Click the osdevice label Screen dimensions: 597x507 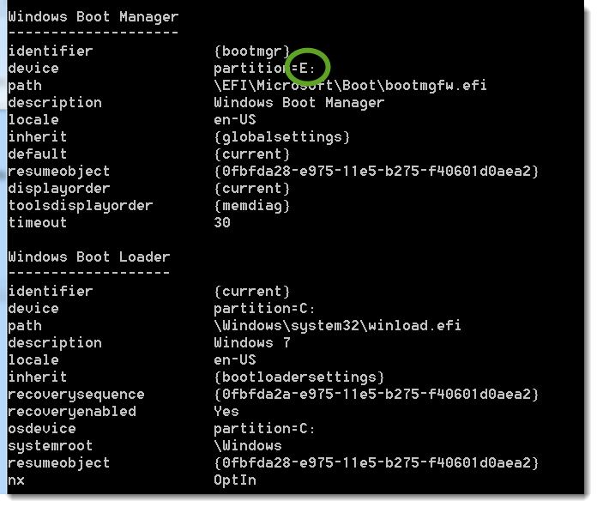[x=42, y=429]
